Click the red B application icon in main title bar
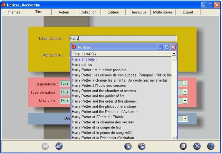The width and height of the screenshot is (222, 154). tap(4, 5)
